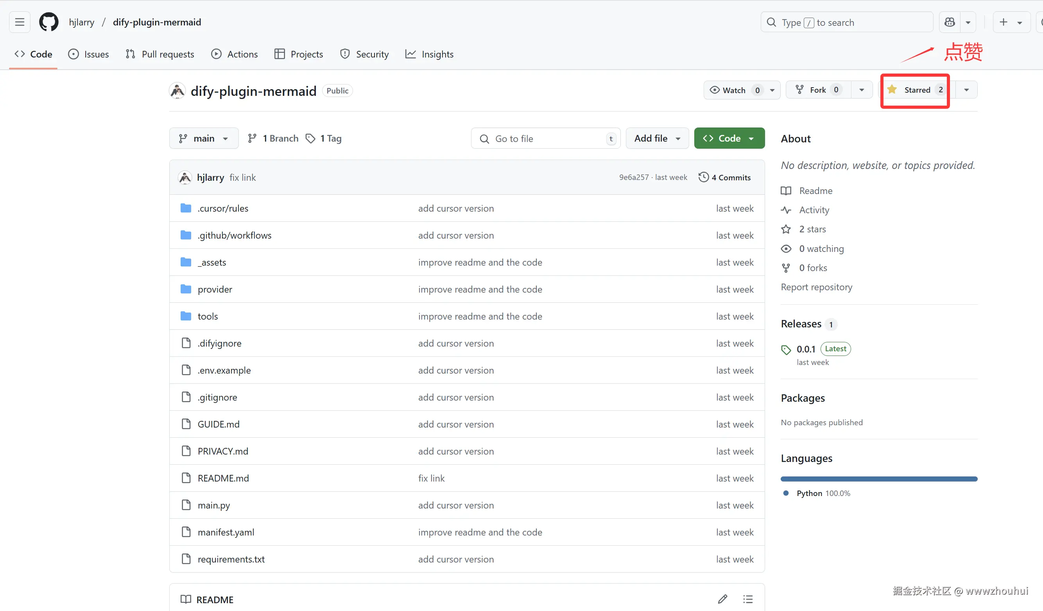
Task: Click the Latest release badge
Action: pyautogui.click(x=835, y=349)
